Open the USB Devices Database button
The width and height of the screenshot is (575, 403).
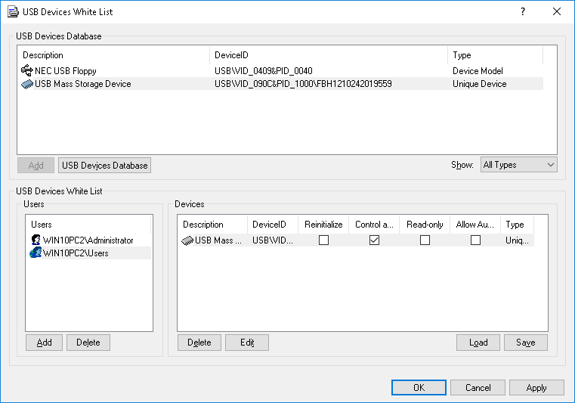click(x=104, y=165)
